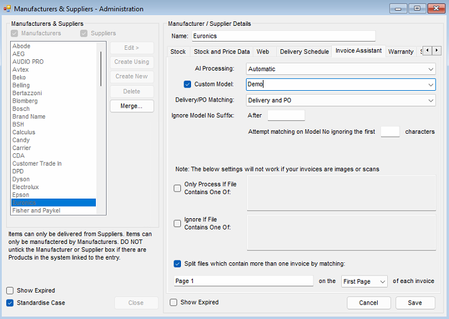Click the Name field containing Euronics
This screenshot has height=319, width=449.
point(284,36)
